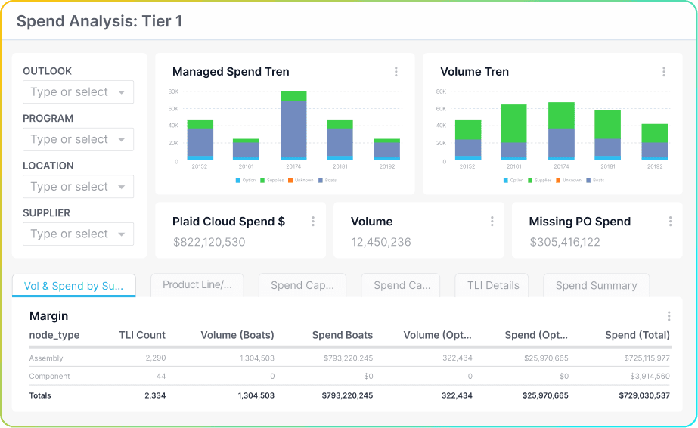Open Volume Trend chart kebab menu
Screen dimensions: 698x428
(x=664, y=72)
